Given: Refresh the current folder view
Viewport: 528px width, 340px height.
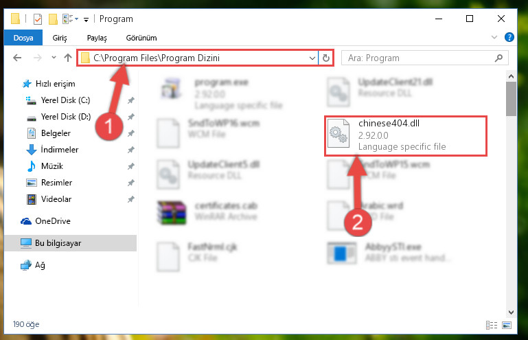Looking at the screenshot, I should coord(325,58).
